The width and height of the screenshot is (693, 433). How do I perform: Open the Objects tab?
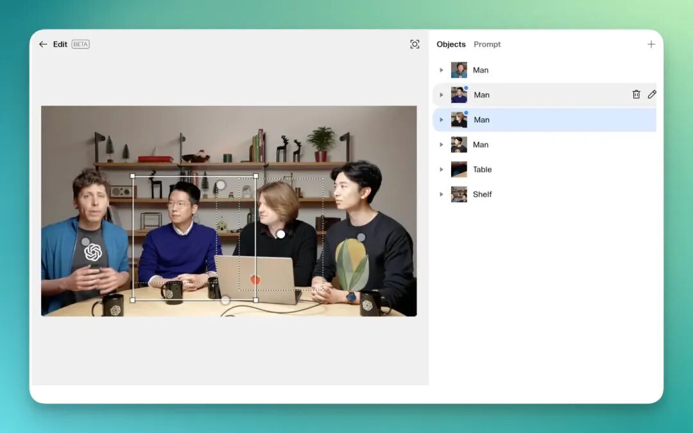click(450, 44)
